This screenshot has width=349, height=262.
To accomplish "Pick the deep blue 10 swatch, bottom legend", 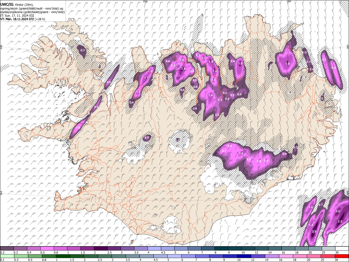I will pyautogui.click(x=244, y=256).
